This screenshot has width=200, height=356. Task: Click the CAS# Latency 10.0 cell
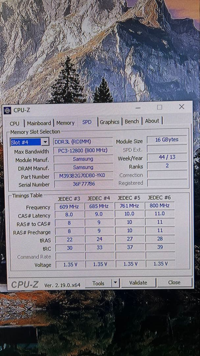[129, 214]
